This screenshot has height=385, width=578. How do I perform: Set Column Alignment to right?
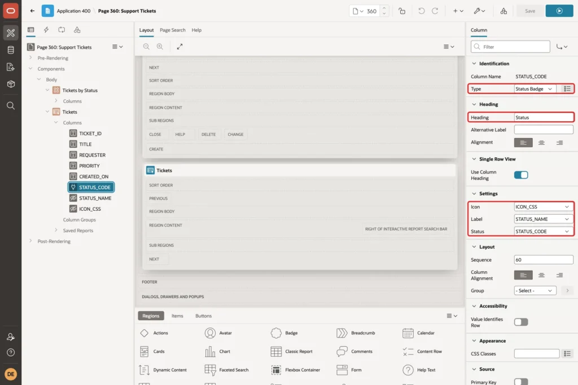(x=559, y=275)
